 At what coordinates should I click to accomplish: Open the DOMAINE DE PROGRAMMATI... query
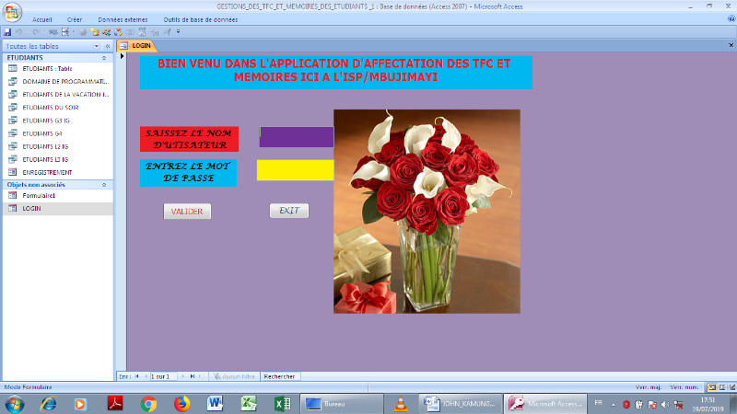[58, 82]
